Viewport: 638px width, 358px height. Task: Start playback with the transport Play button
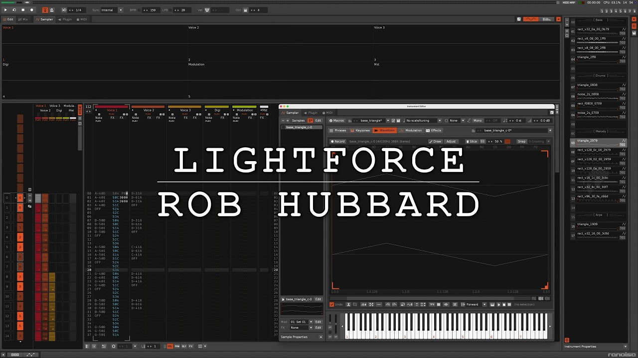tap(5, 10)
